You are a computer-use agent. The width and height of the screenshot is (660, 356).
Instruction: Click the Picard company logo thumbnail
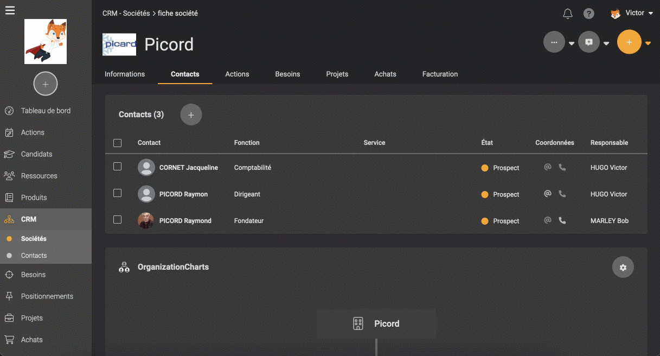[119, 44]
